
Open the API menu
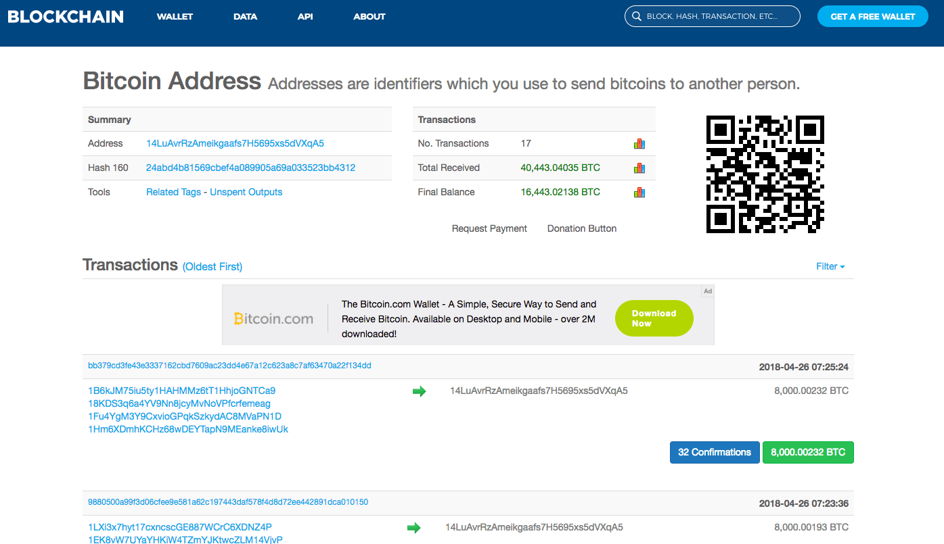(x=305, y=16)
